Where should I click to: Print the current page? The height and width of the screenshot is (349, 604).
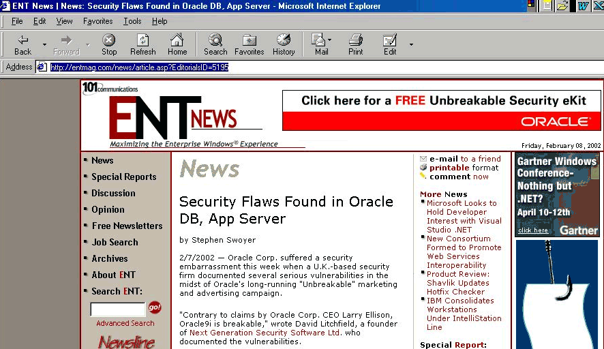click(x=356, y=45)
